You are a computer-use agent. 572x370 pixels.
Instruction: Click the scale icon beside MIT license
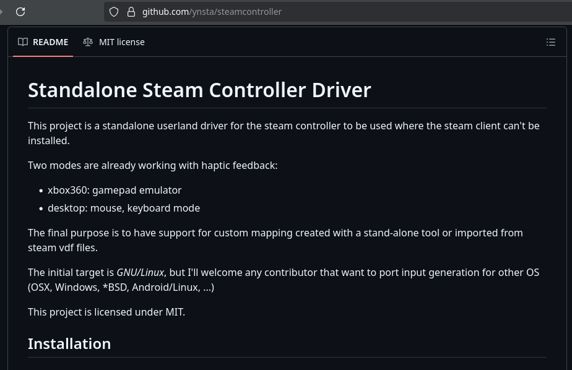[87, 42]
